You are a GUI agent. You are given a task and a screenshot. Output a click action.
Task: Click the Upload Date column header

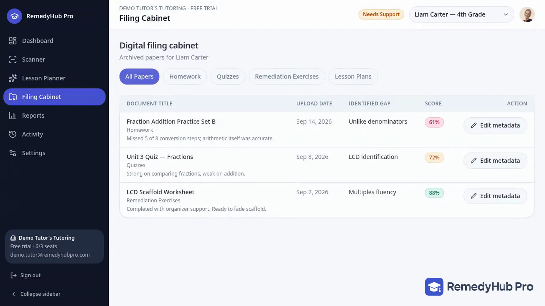point(314,104)
